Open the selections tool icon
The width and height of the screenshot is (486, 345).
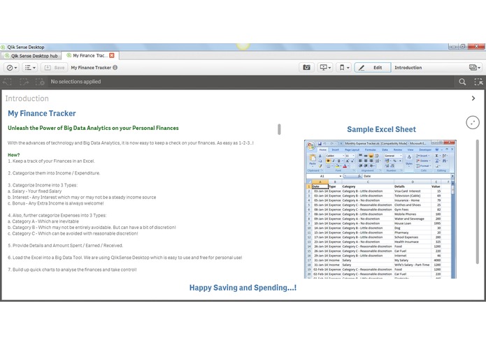478,82
